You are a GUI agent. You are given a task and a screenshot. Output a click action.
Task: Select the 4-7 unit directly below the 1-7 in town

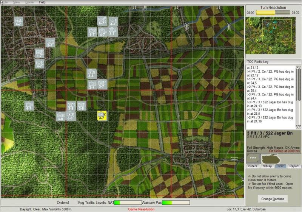pos(40,64)
